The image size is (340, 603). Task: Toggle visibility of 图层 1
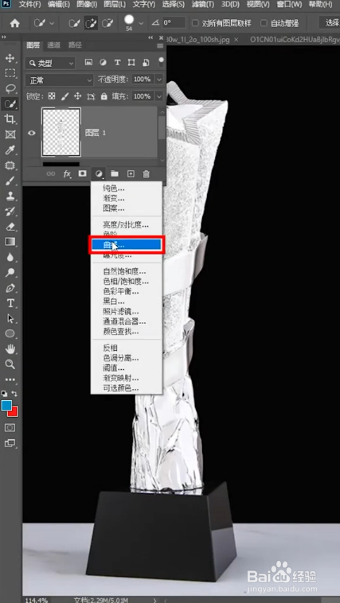[32, 133]
